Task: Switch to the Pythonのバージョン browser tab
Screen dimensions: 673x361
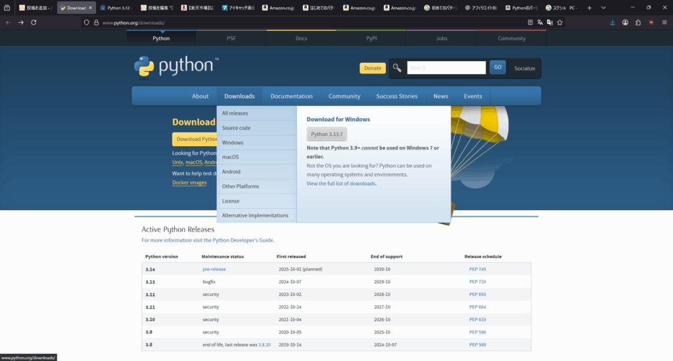Action: 521,8
